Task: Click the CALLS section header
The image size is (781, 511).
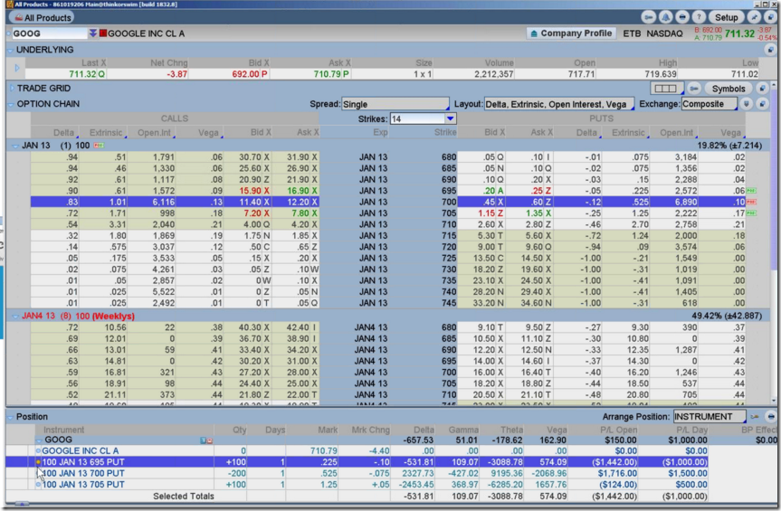Action: pyautogui.click(x=175, y=118)
